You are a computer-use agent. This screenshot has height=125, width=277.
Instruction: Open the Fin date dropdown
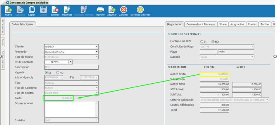pos(97,78)
